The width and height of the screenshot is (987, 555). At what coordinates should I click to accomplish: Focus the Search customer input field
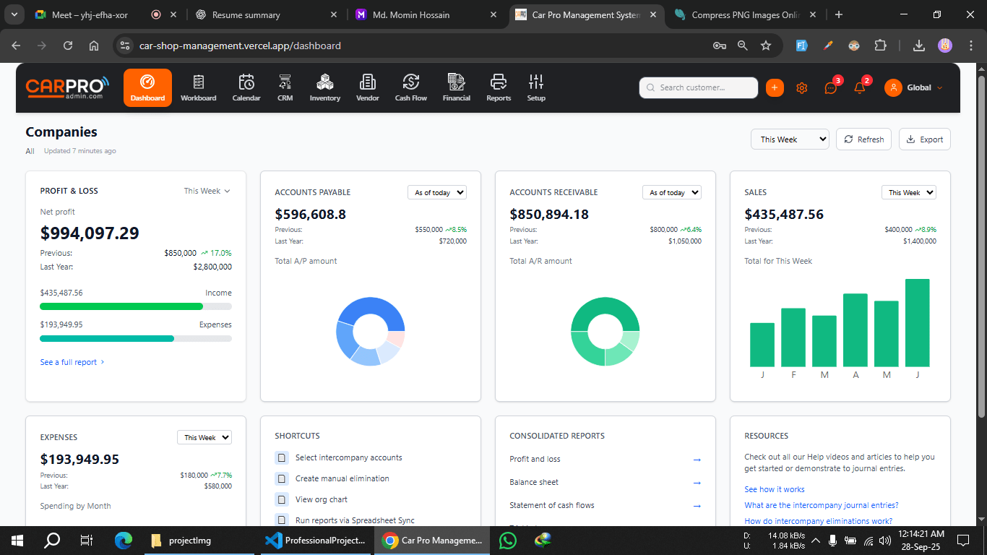(x=698, y=87)
